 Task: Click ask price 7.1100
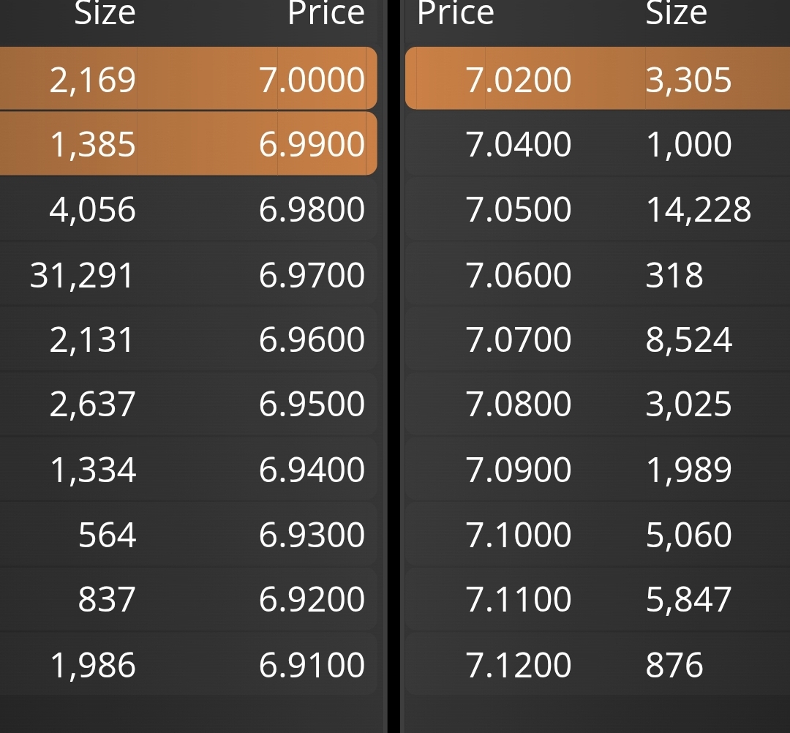coord(519,599)
